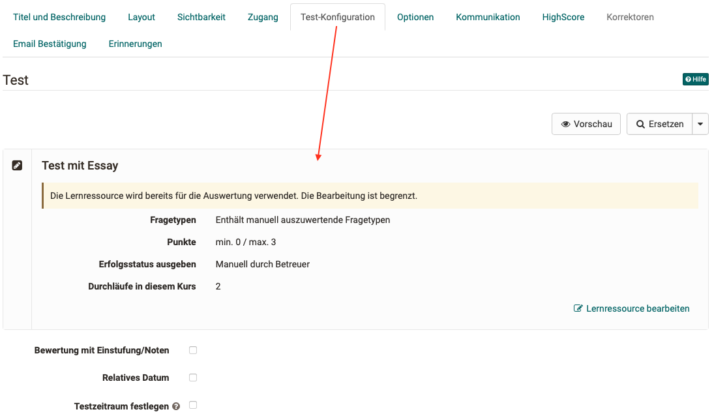The image size is (714, 416).
Task: Click the magnifier icon on the Ersetzen button
Action: click(x=642, y=124)
